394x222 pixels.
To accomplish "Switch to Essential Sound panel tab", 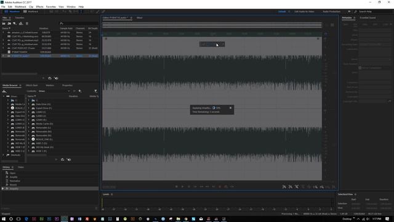I will 368,18.
